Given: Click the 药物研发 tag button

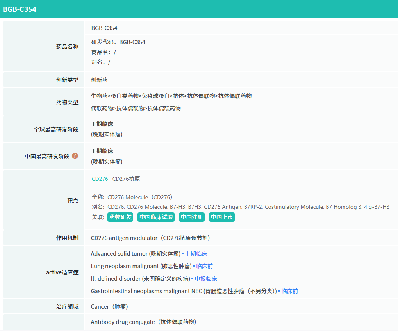Looking at the screenshot, I should point(120,217).
